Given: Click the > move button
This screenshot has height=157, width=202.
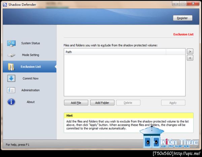Looking at the screenshot, I should 190,51.
